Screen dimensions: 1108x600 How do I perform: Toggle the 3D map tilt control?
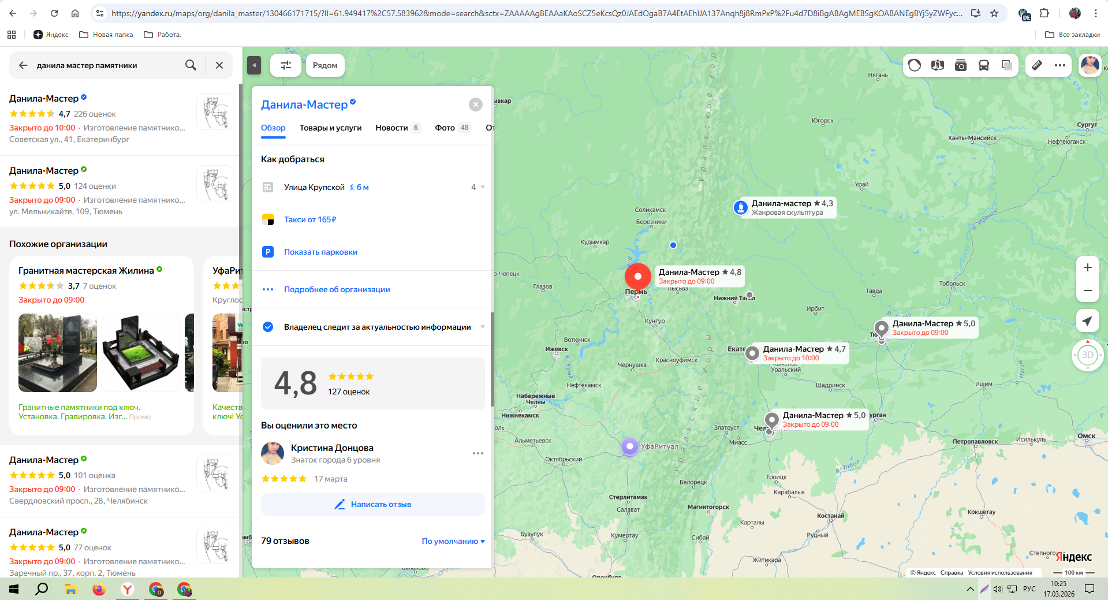pos(1088,355)
